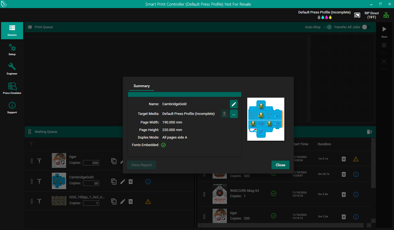394x230 pixels.
Task: Click the CambridgeGold preview thumbnail in dialog
Action: tap(266, 119)
